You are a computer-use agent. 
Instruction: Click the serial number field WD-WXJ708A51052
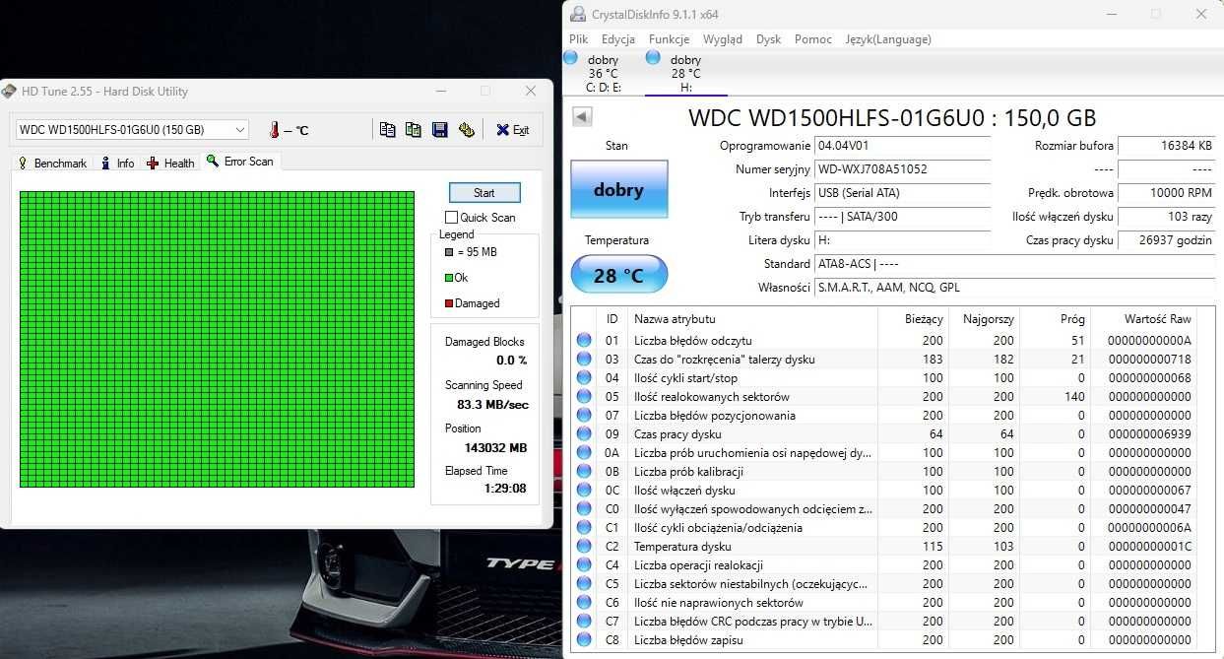click(x=902, y=169)
